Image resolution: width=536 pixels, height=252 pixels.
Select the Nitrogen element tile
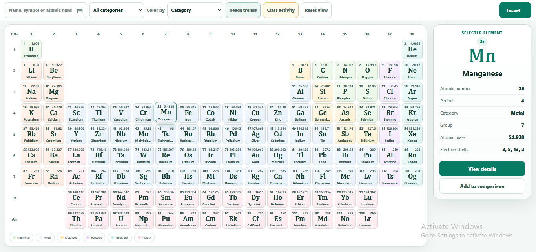pos(345,71)
